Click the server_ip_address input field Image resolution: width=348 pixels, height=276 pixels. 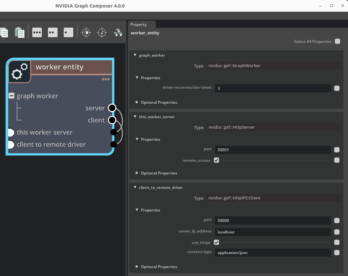pos(273,232)
